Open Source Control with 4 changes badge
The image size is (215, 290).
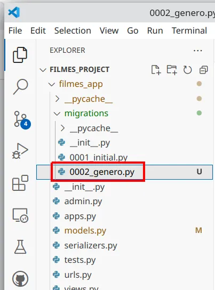coord(22,120)
